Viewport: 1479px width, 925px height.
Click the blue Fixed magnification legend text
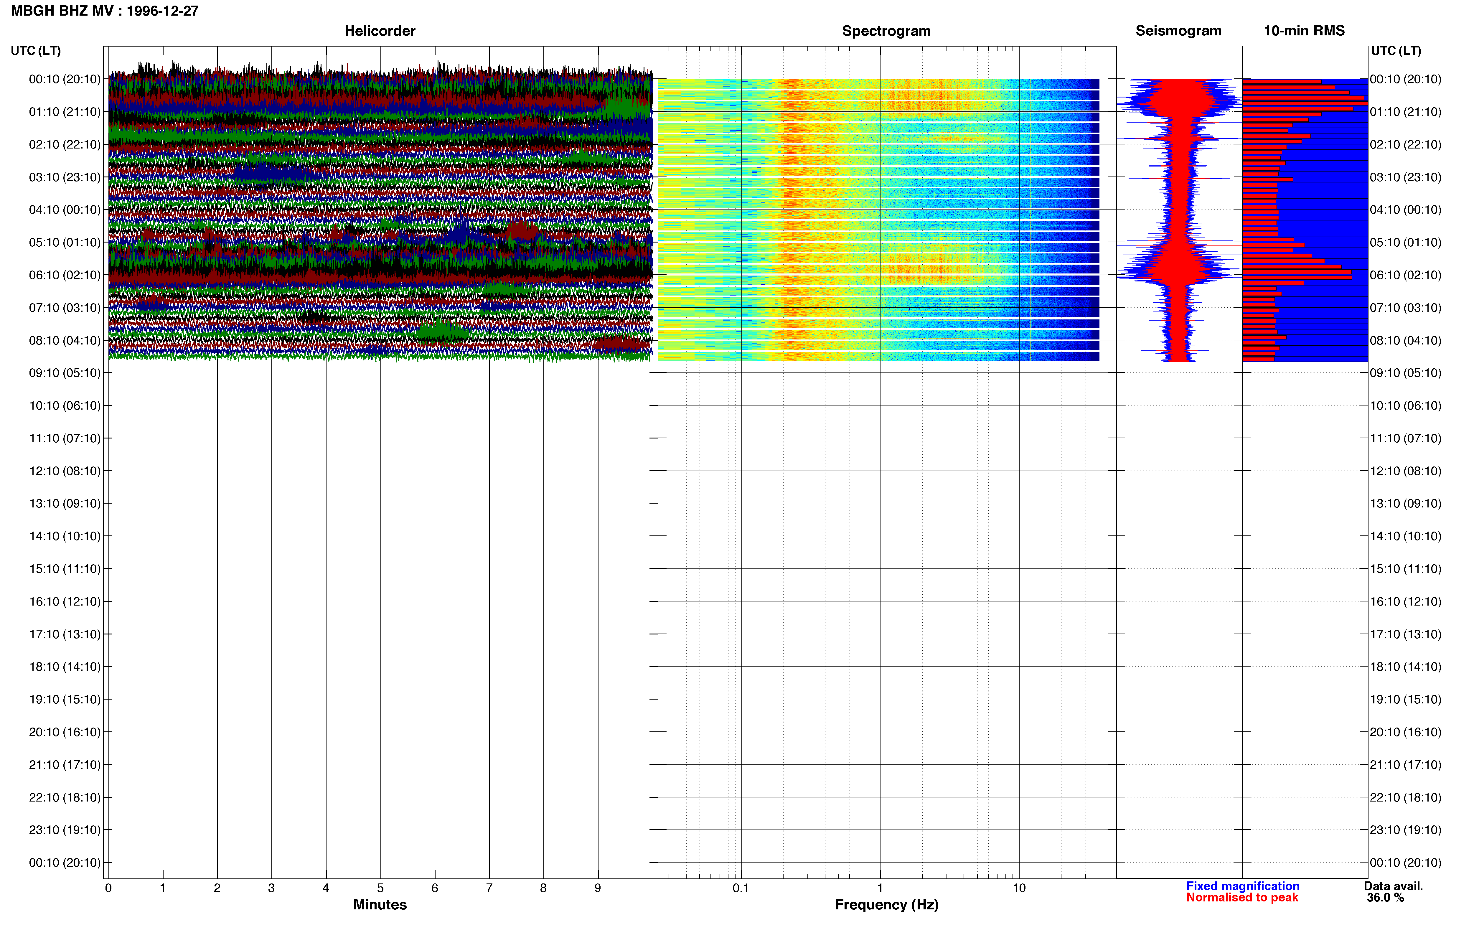(x=1243, y=886)
